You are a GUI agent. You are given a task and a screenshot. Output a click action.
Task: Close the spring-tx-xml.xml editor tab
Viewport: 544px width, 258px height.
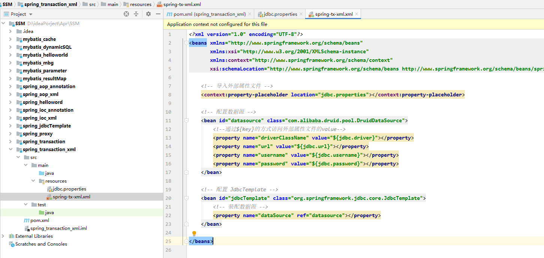[x=357, y=14]
